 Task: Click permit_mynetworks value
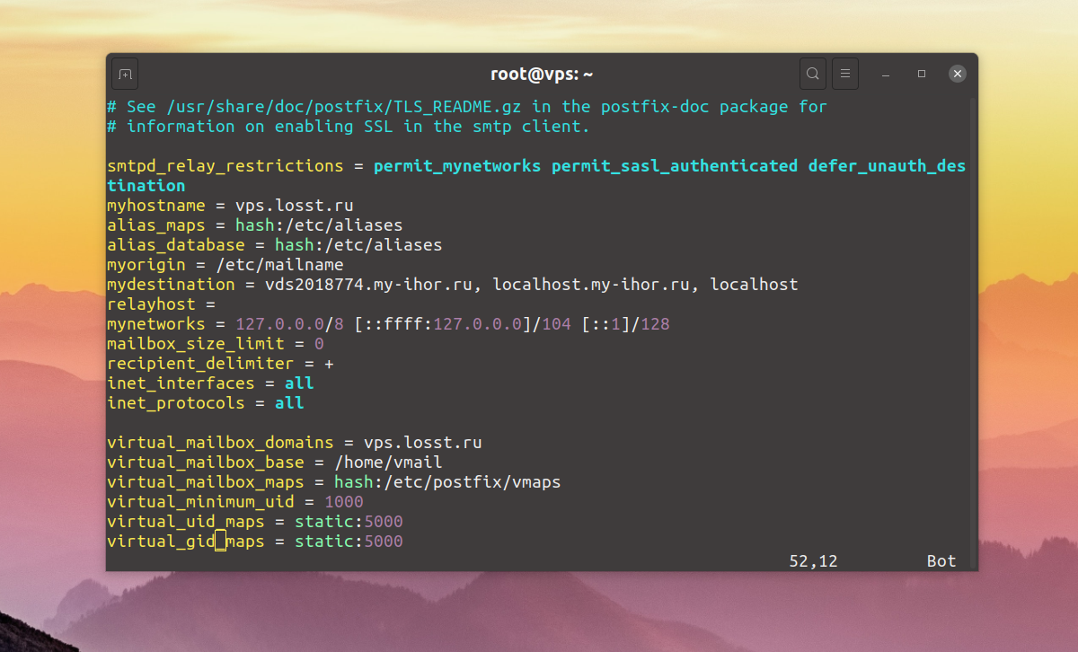coord(457,166)
